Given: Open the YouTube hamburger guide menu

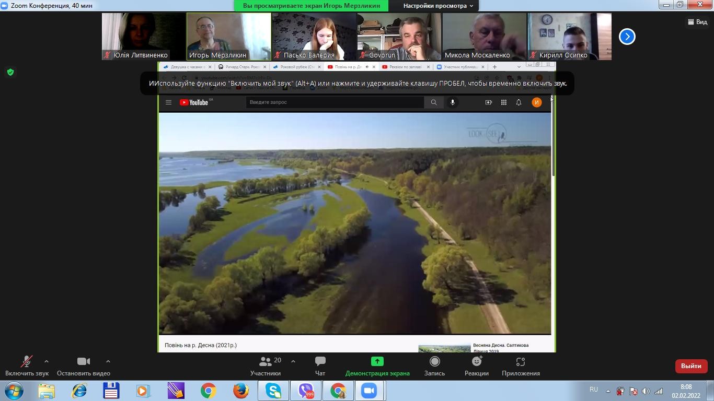Looking at the screenshot, I should [168, 102].
